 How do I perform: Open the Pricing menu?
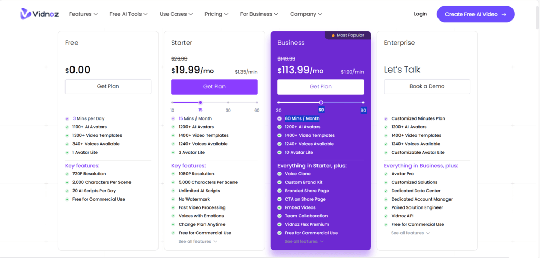coord(216,14)
